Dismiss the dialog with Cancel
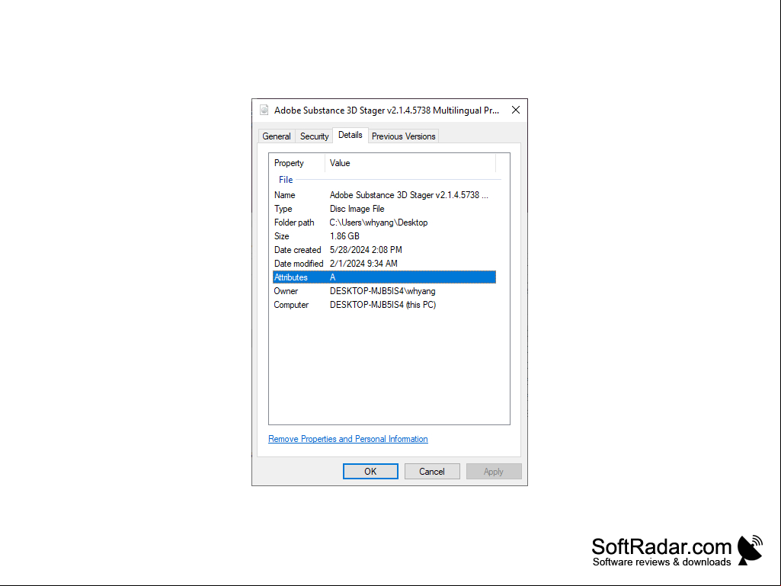Screen dimensions: 781x586 click(x=432, y=472)
